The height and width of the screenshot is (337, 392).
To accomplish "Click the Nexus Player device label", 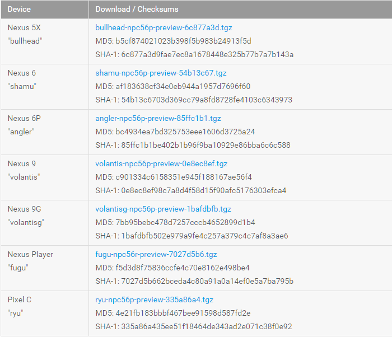I will point(30,254).
